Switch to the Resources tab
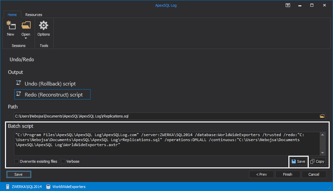Image resolution: width=333 pixels, height=191 pixels. coord(34,15)
